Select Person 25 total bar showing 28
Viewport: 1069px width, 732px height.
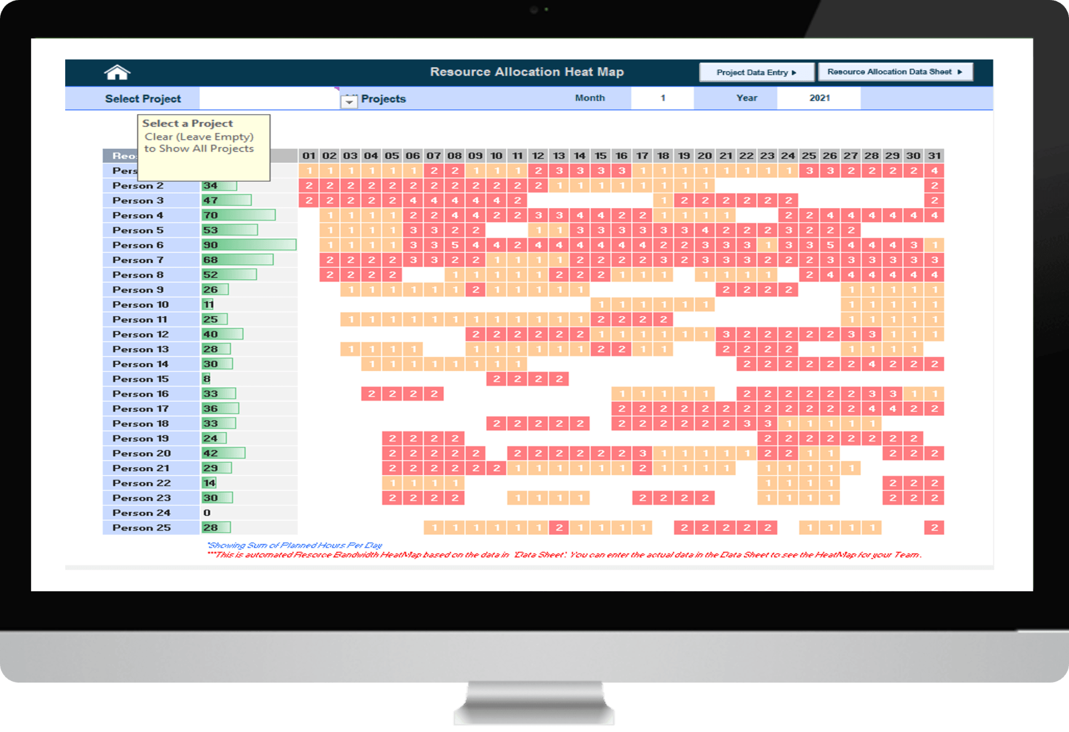pyautogui.click(x=216, y=527)
